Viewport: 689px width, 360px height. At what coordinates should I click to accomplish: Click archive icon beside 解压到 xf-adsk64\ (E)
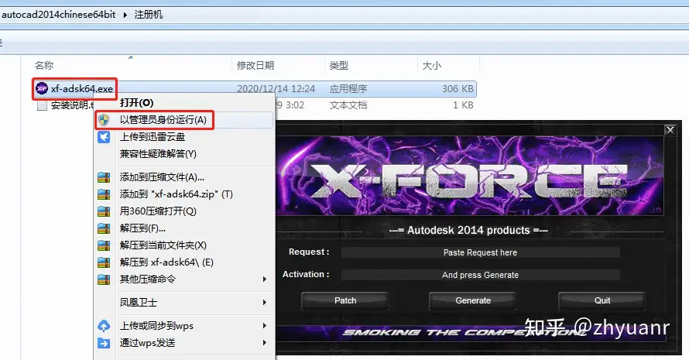(104, 262)
